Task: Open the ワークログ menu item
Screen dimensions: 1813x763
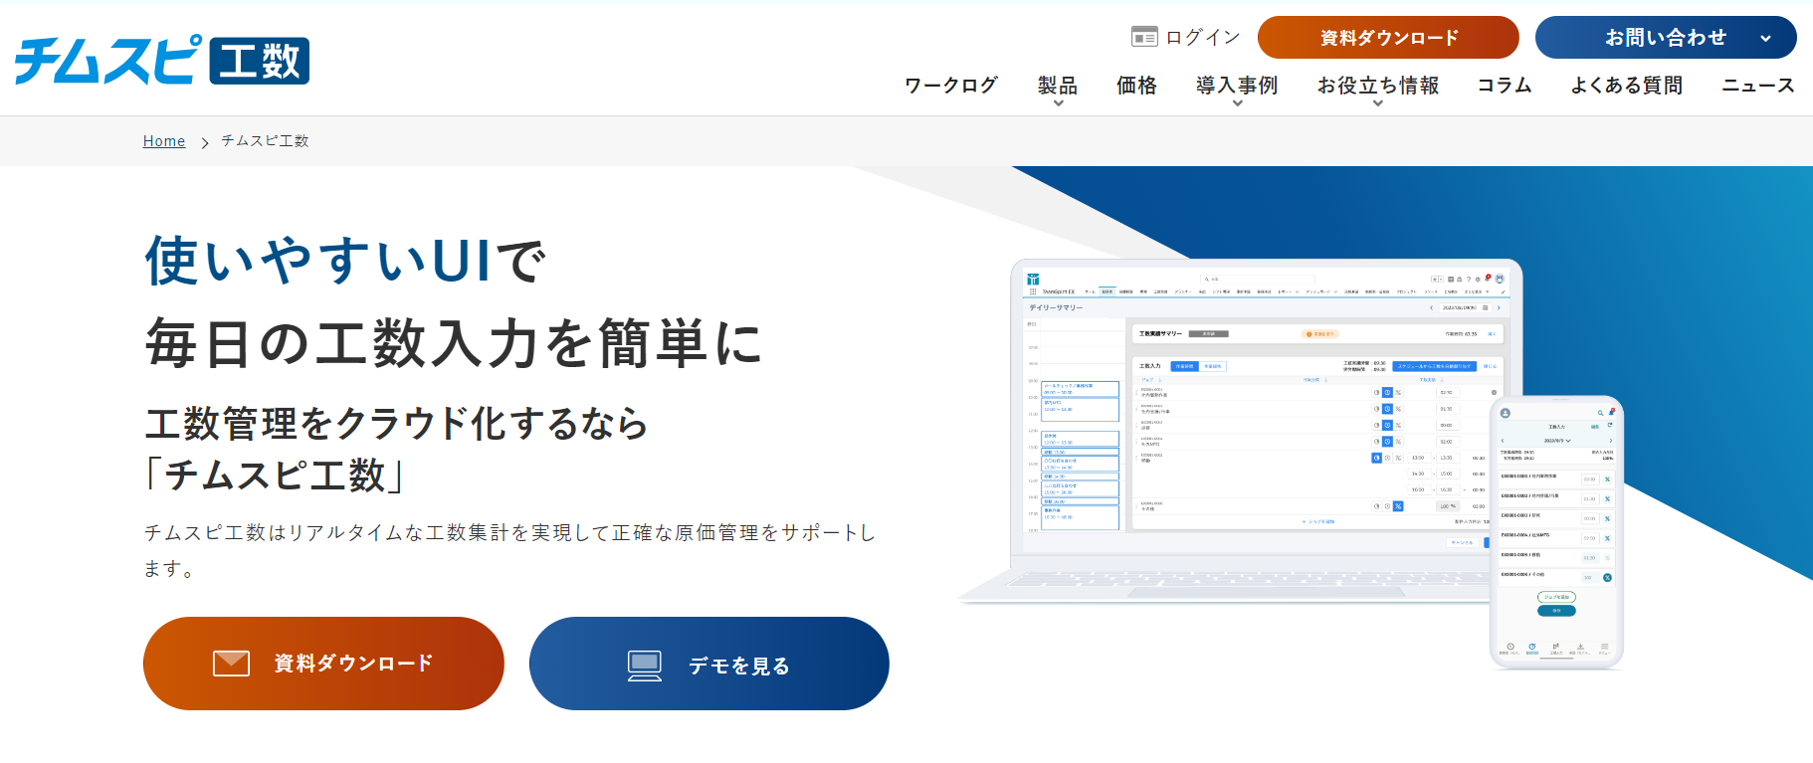Action: click(x=950, y=86)
